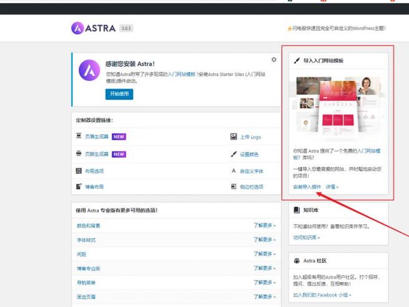Click the footer builder icon beside 页脚生成器
409x307 pixels.
pos(79,153)
